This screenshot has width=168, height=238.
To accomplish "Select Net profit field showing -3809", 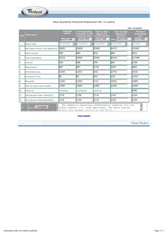I will tap(141, 81).
